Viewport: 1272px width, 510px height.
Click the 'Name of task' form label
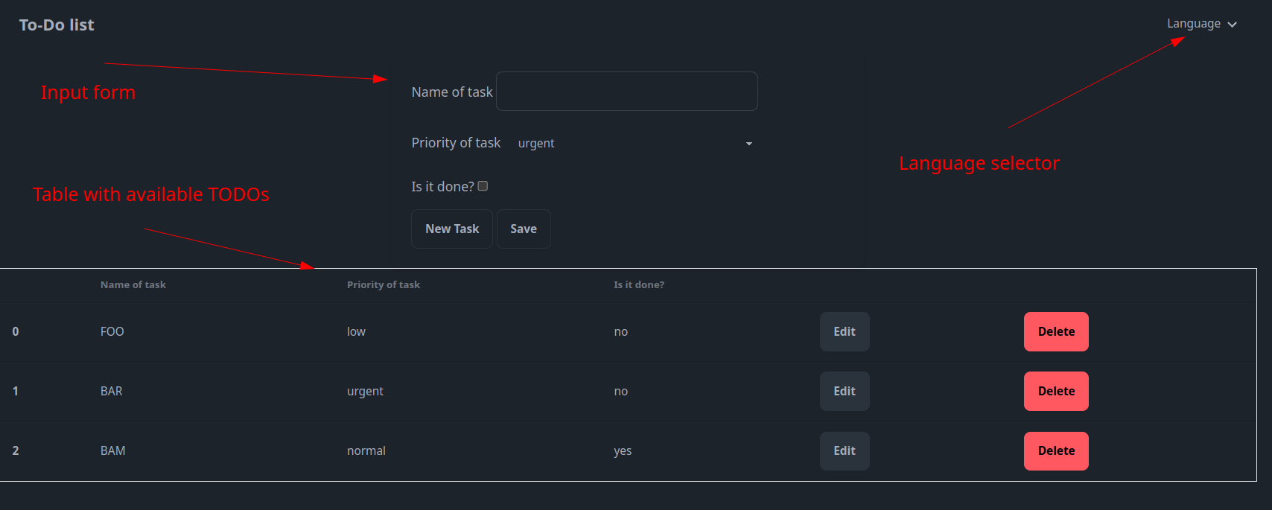(x=452, y=92)
